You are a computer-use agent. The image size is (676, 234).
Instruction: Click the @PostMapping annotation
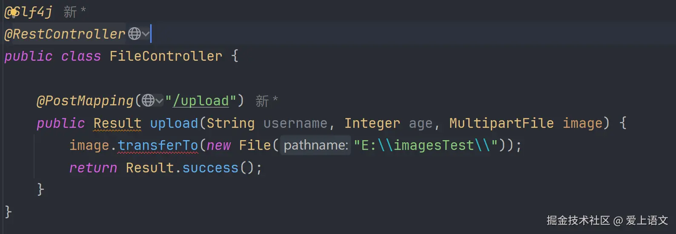click(x=85, y=101)
